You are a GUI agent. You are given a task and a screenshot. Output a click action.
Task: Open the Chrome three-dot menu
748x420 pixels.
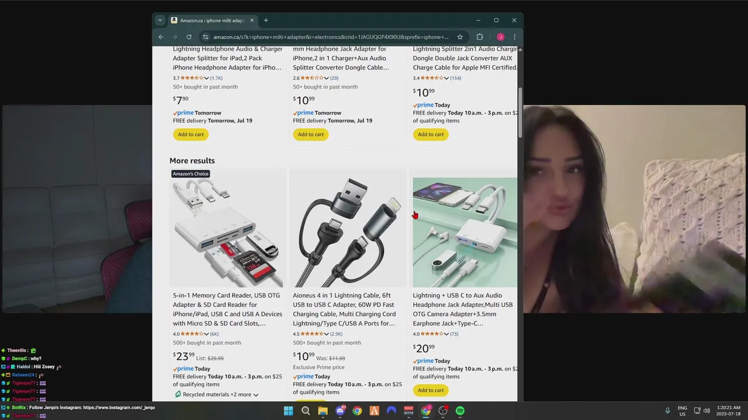[x=514, y=37]
